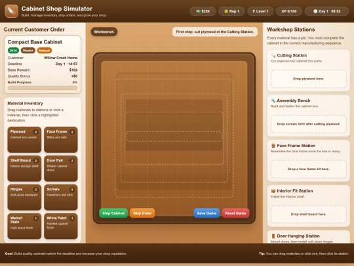Screen dimensions: 354x266
Task: Click the 'Drop plywood here' zone
Action: (x=309, y=79)
